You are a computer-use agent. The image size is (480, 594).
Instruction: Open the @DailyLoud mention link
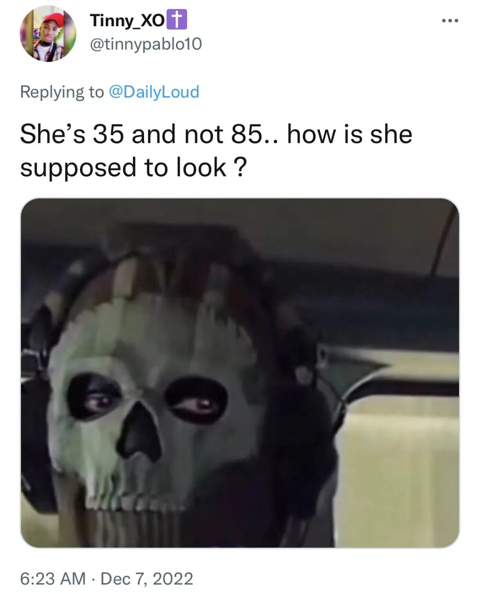tap(154, 92)
